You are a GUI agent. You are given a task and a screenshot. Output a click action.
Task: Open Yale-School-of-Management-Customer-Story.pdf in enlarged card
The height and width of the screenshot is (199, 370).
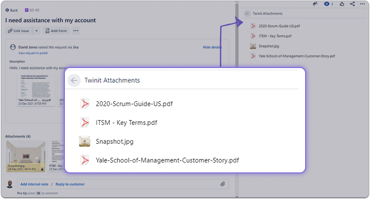pos(167,160)
